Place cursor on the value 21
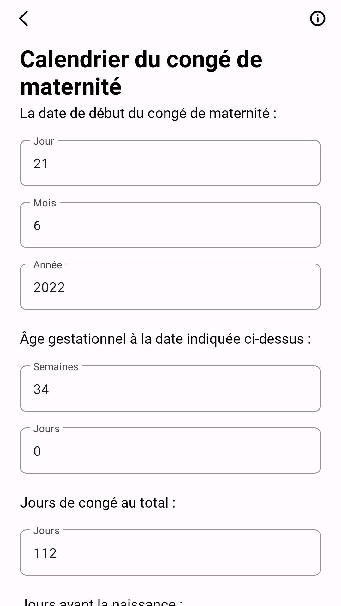The image size is (341, 606). coord(41,164)
